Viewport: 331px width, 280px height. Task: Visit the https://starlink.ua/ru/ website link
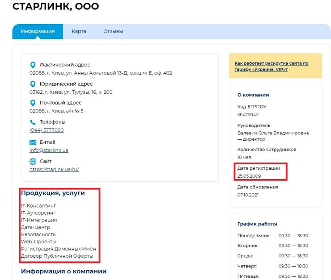[54, 170]
